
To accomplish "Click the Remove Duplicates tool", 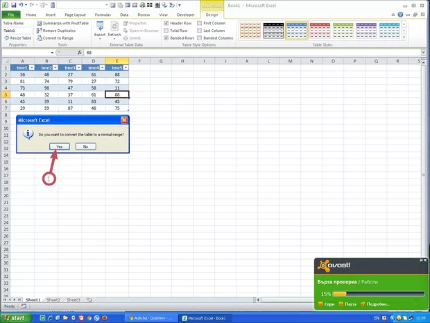I will point(58,31).
